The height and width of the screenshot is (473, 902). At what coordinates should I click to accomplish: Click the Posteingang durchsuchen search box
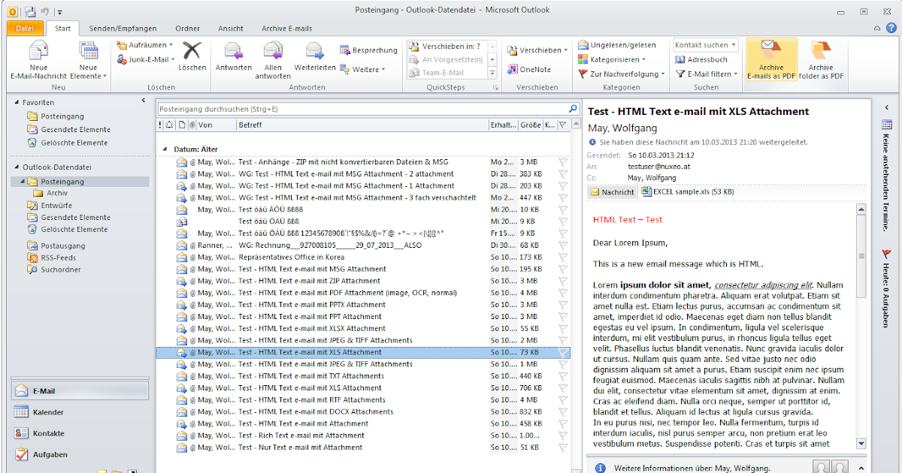pos(362,109)
